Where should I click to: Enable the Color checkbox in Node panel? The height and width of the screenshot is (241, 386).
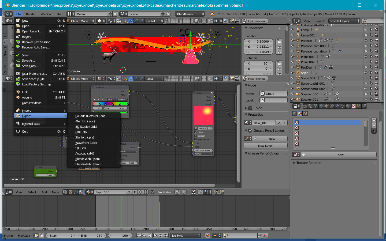coord(250,108)
